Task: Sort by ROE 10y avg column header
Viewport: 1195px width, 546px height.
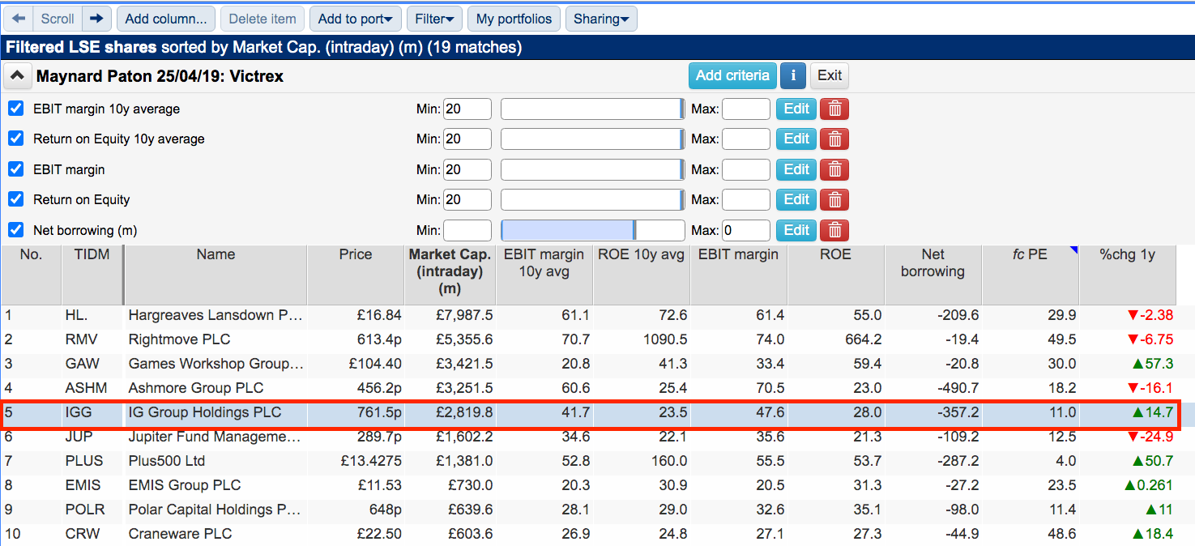Action: [642, 275]
